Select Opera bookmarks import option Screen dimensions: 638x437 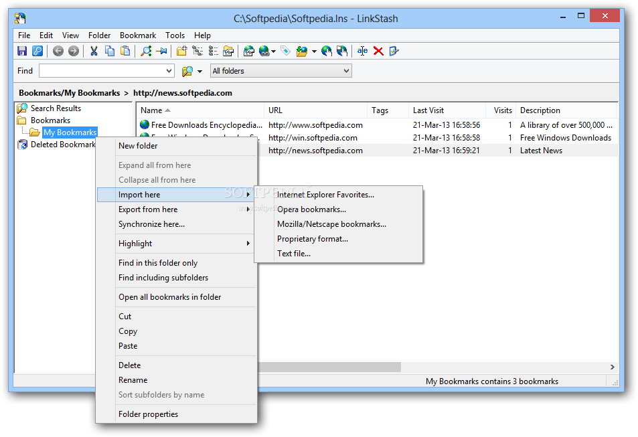(339, 209)
